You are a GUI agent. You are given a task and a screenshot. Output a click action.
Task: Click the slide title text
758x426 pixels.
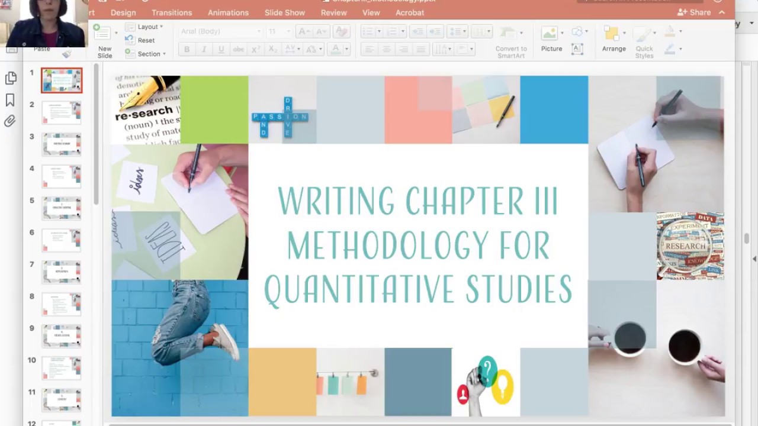(x=418, y=246)
